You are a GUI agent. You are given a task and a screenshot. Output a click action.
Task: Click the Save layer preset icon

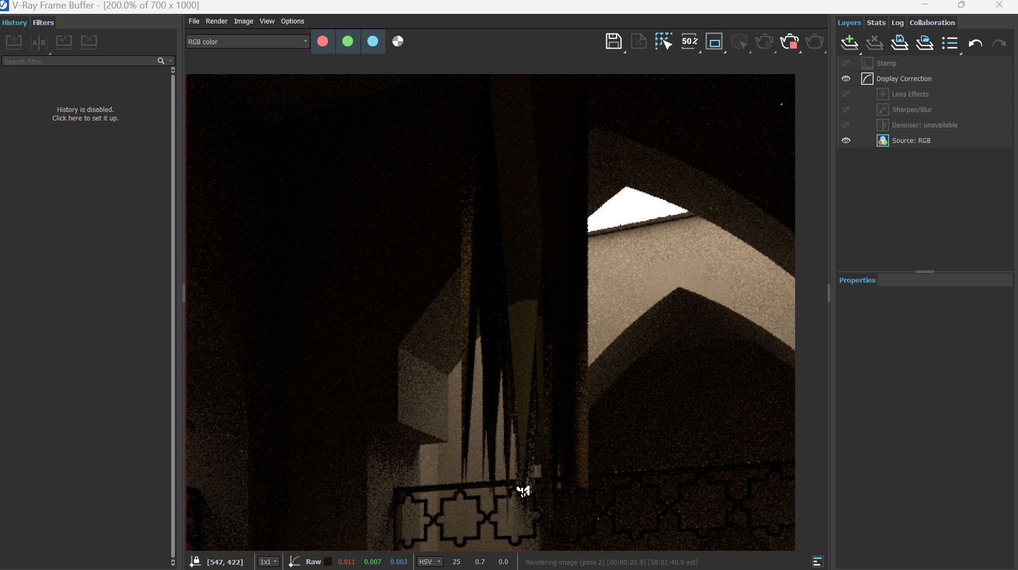coord(900,43)
